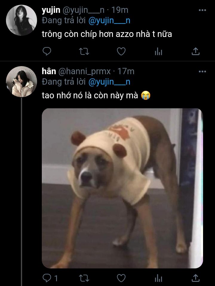215x286 pixels.
Task: View analytics for yujin's tweet
Action: (158, 52)
